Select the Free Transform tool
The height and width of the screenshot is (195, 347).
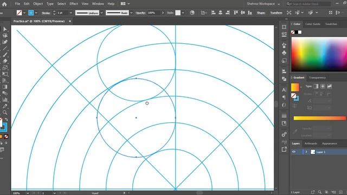point(5,74)
